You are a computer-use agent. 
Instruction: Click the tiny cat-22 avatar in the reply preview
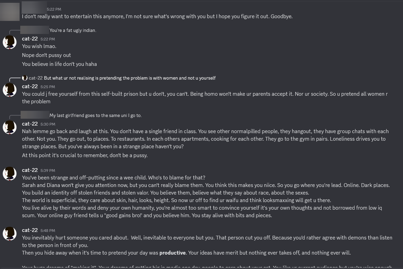point(25,78)
